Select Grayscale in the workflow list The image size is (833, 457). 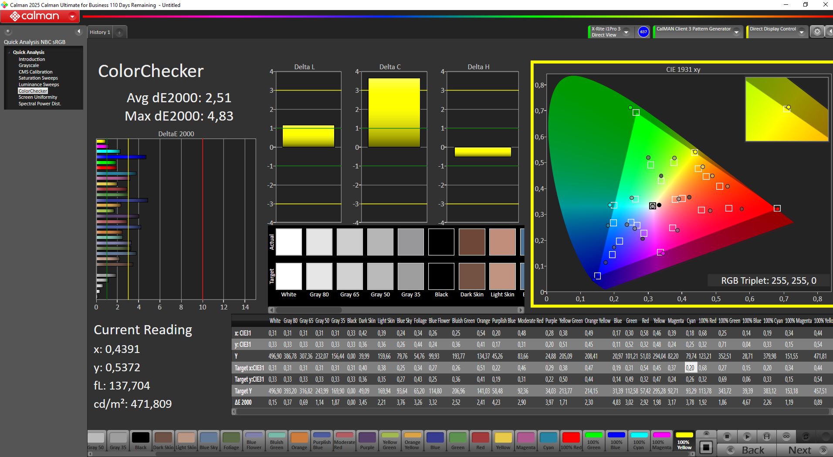pos(29,65)
